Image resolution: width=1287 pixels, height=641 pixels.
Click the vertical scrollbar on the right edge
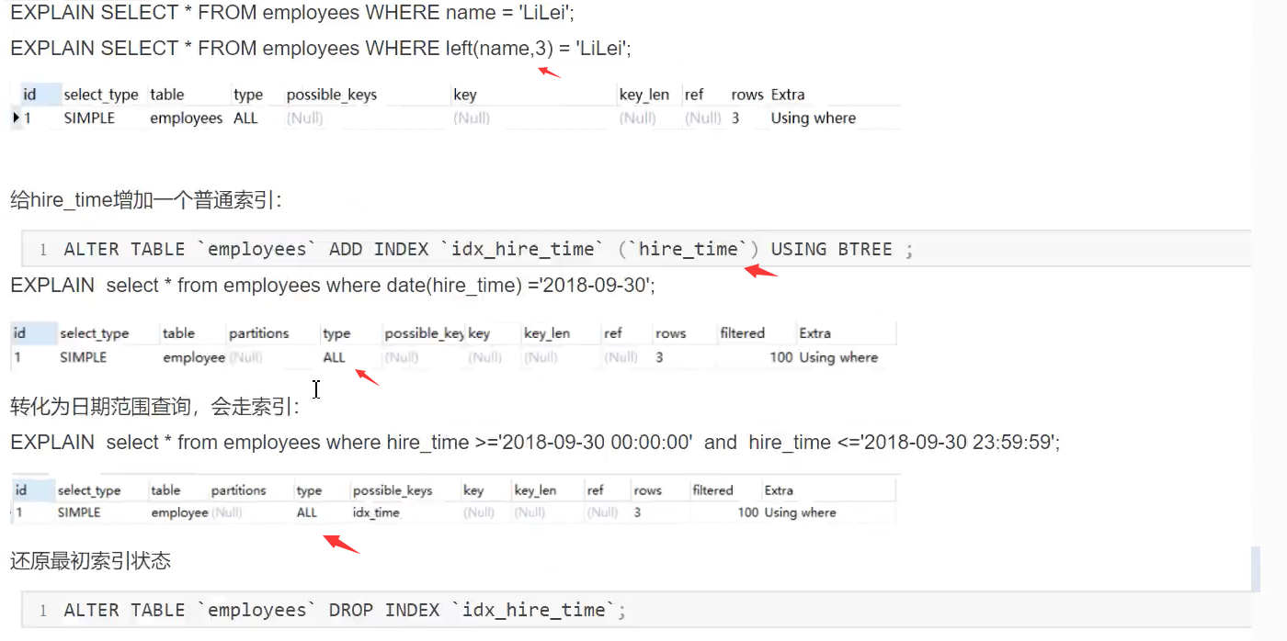[x=1255, y=568]
